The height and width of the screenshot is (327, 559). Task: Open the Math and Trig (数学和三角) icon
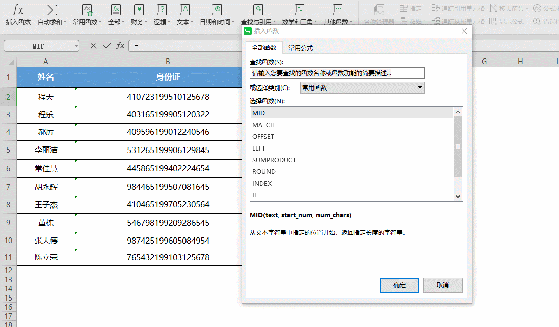pos(300,10)
